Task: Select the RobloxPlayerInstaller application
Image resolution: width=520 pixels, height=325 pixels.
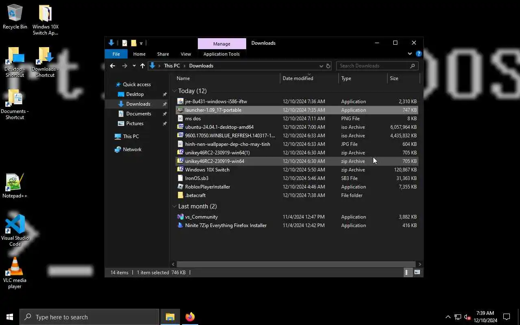Action: coord(297,187)
